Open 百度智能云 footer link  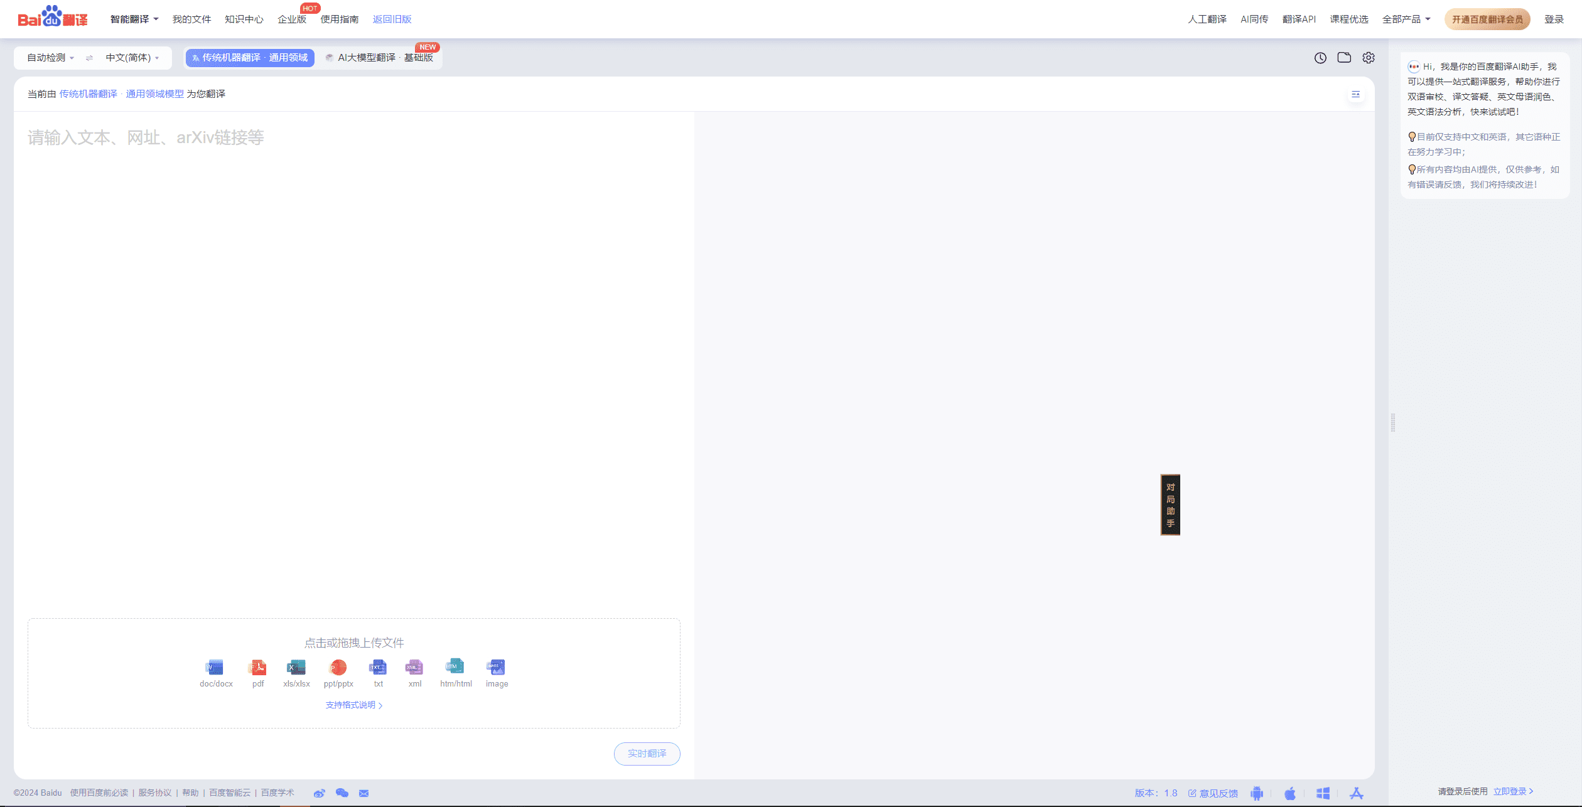[230, 793]
